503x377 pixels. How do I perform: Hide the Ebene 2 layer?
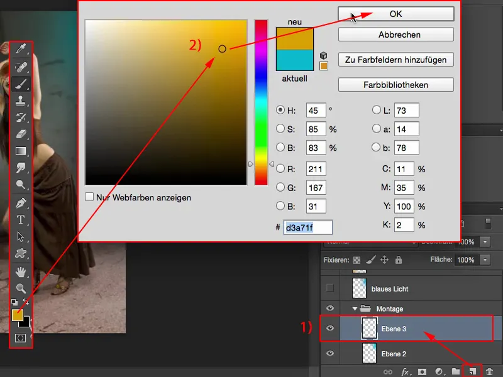point(329,353)
